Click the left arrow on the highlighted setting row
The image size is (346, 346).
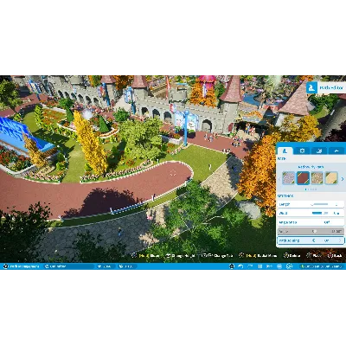tap(314, 240)
